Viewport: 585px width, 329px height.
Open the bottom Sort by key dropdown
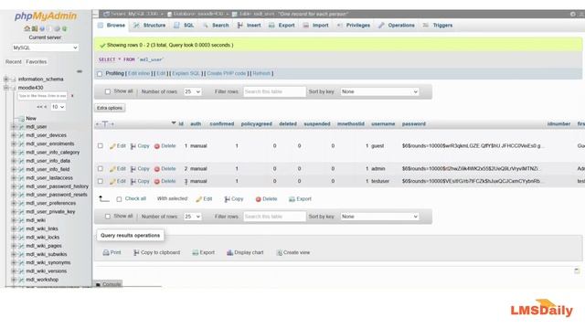(379, 217)
